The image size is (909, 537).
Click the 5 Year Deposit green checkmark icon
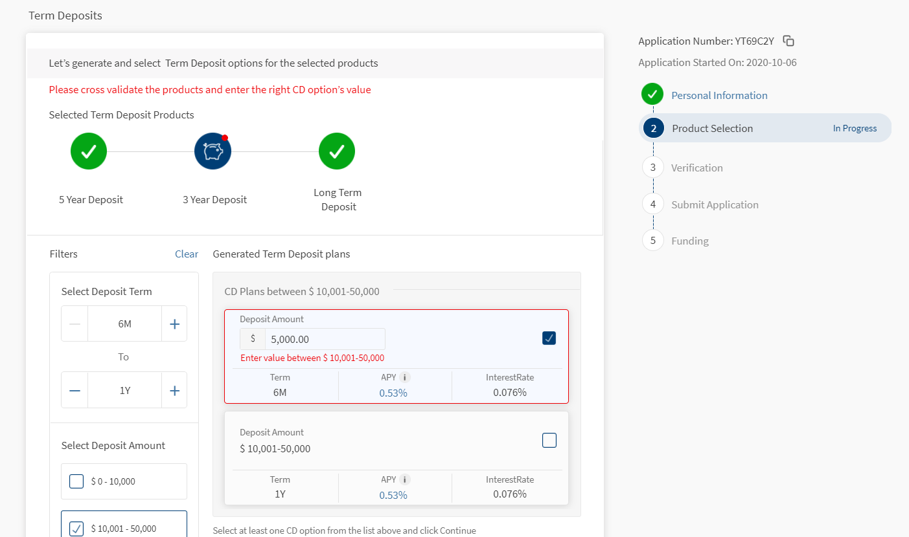click(x=89, y=151)
